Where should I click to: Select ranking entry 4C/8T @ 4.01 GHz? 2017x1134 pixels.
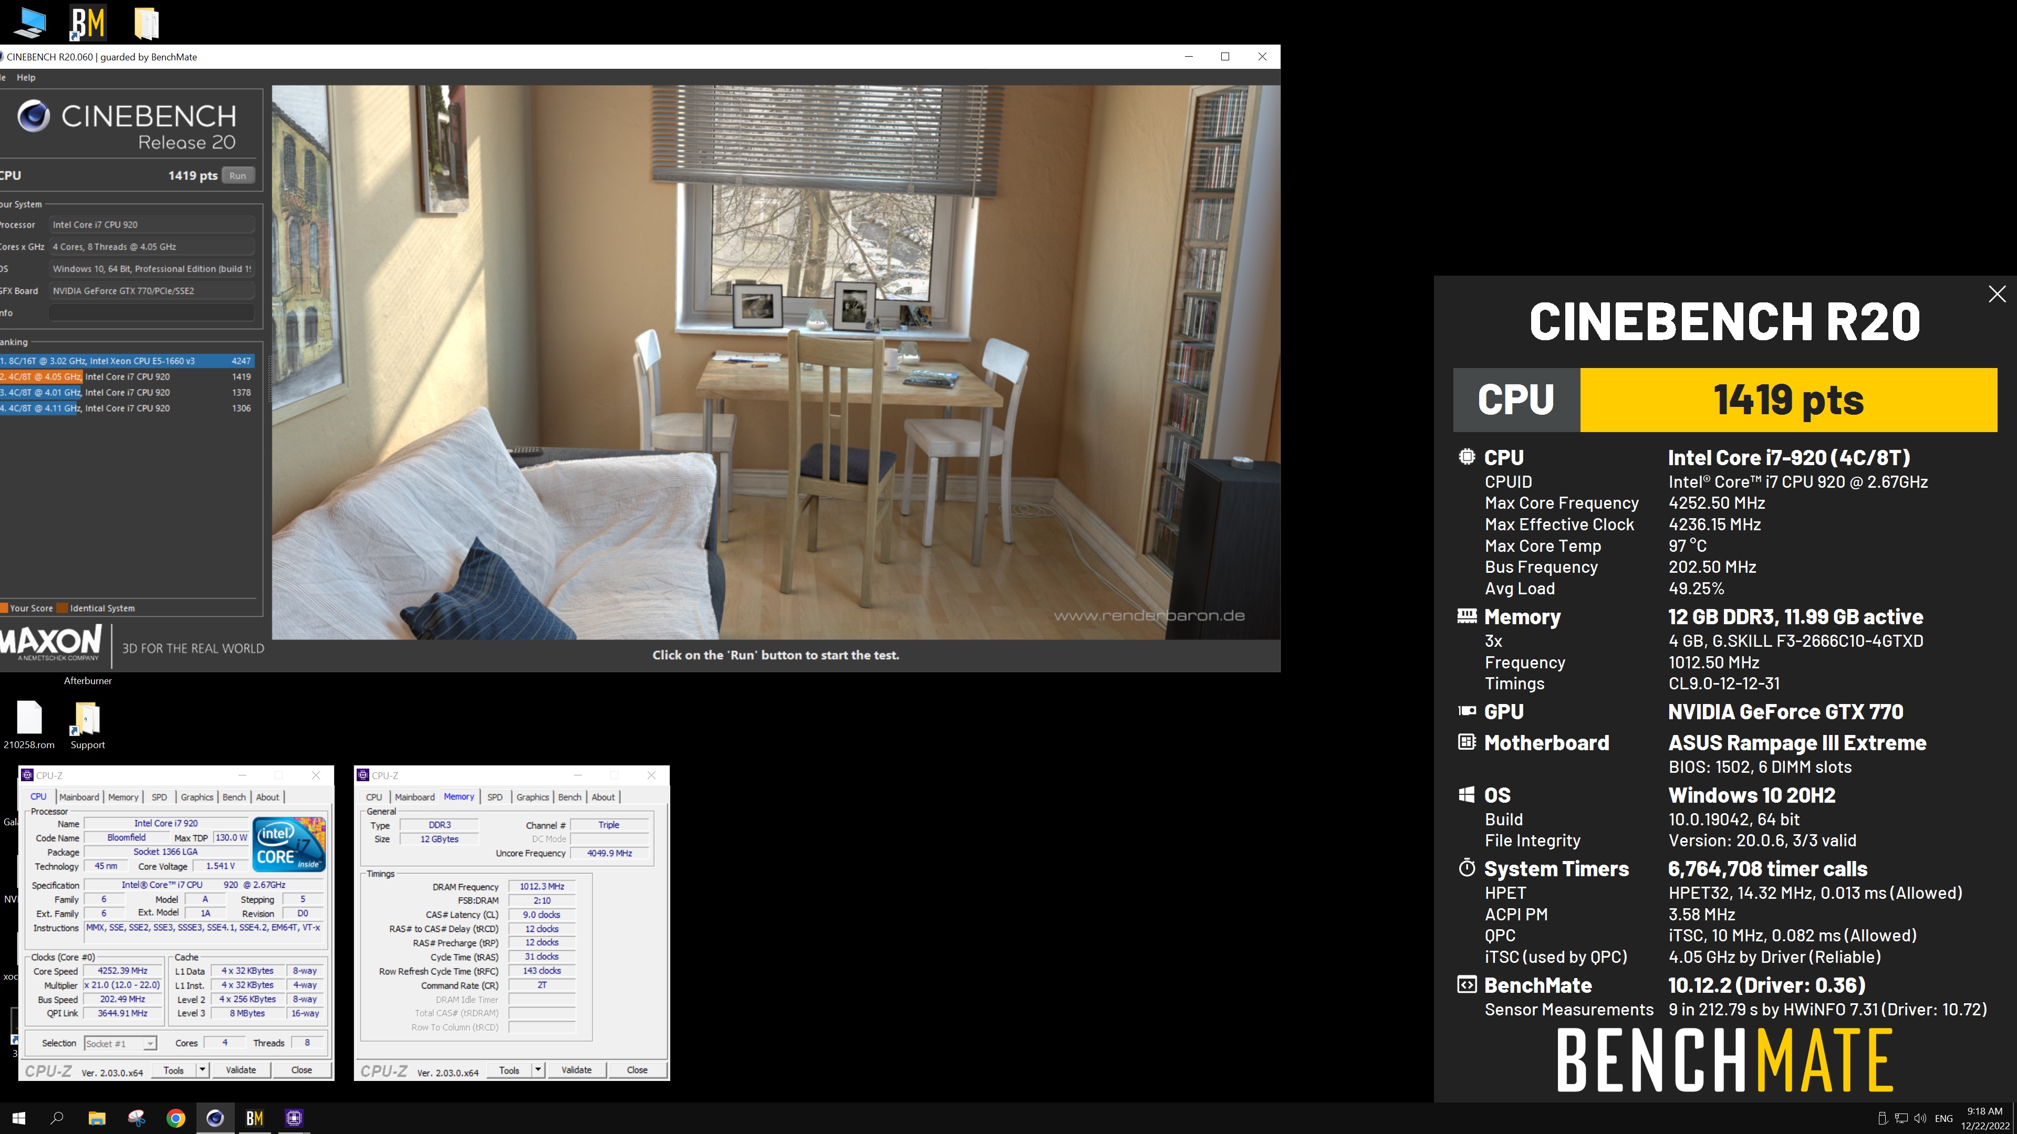click(x=127, y=392)
